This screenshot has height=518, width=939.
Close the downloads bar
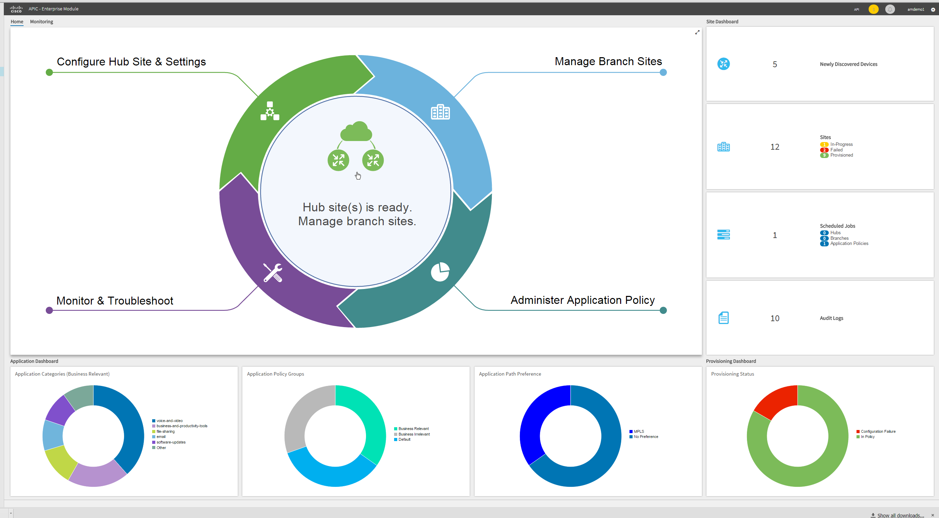[x=932, y=515]
